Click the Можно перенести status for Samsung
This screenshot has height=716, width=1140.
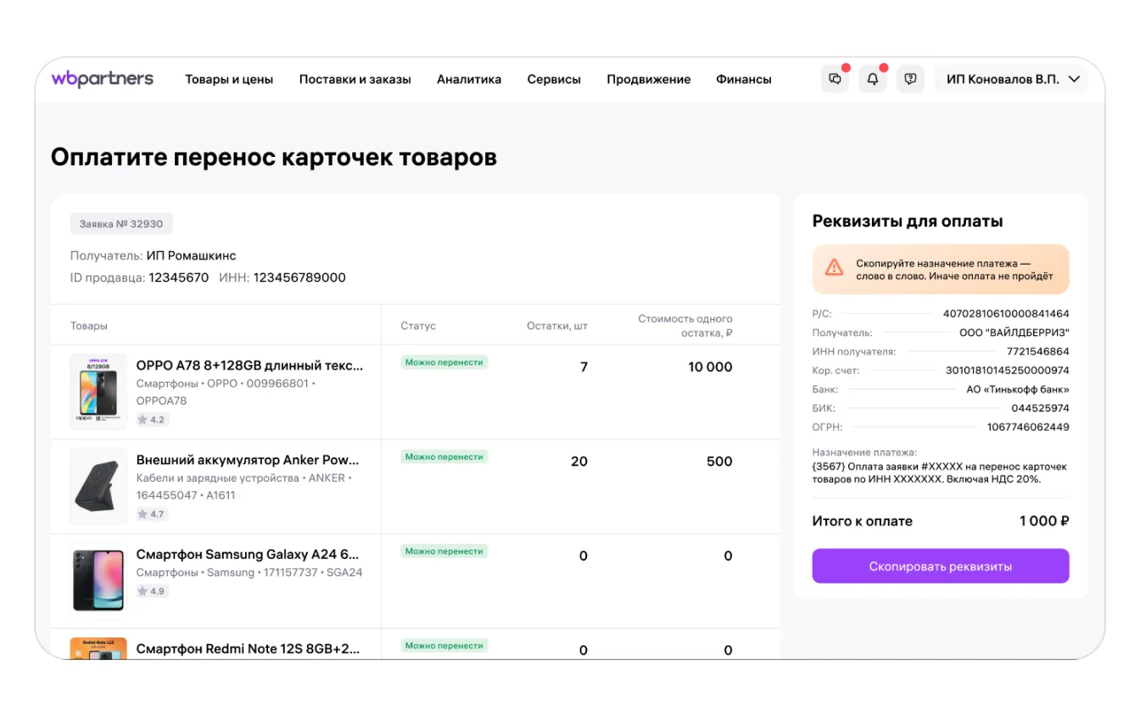click(x=444, y=551)
